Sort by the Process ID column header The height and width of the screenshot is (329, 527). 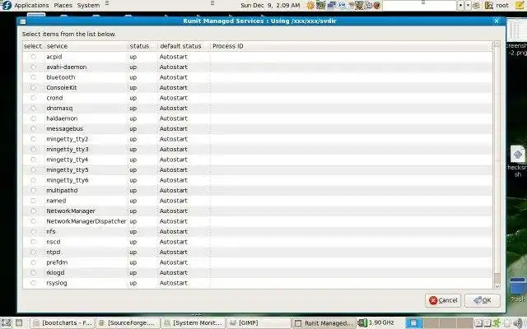[x=352, y=46]
